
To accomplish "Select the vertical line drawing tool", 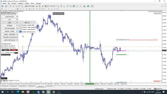I will click(9, 9).
